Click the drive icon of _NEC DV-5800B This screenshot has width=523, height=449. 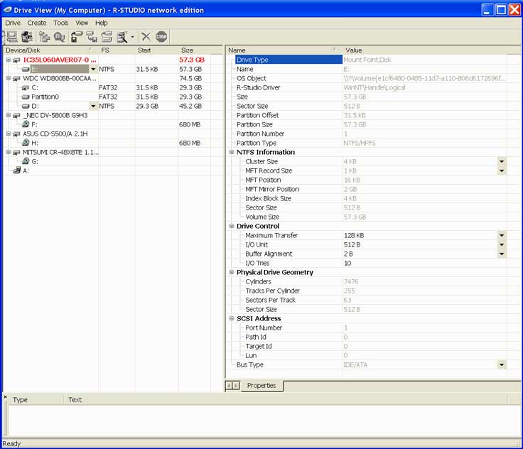[x=16, y=115]
